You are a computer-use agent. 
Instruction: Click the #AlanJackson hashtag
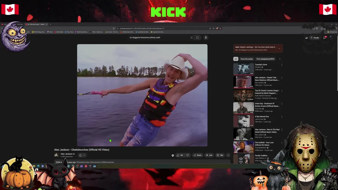pos(95,162)
